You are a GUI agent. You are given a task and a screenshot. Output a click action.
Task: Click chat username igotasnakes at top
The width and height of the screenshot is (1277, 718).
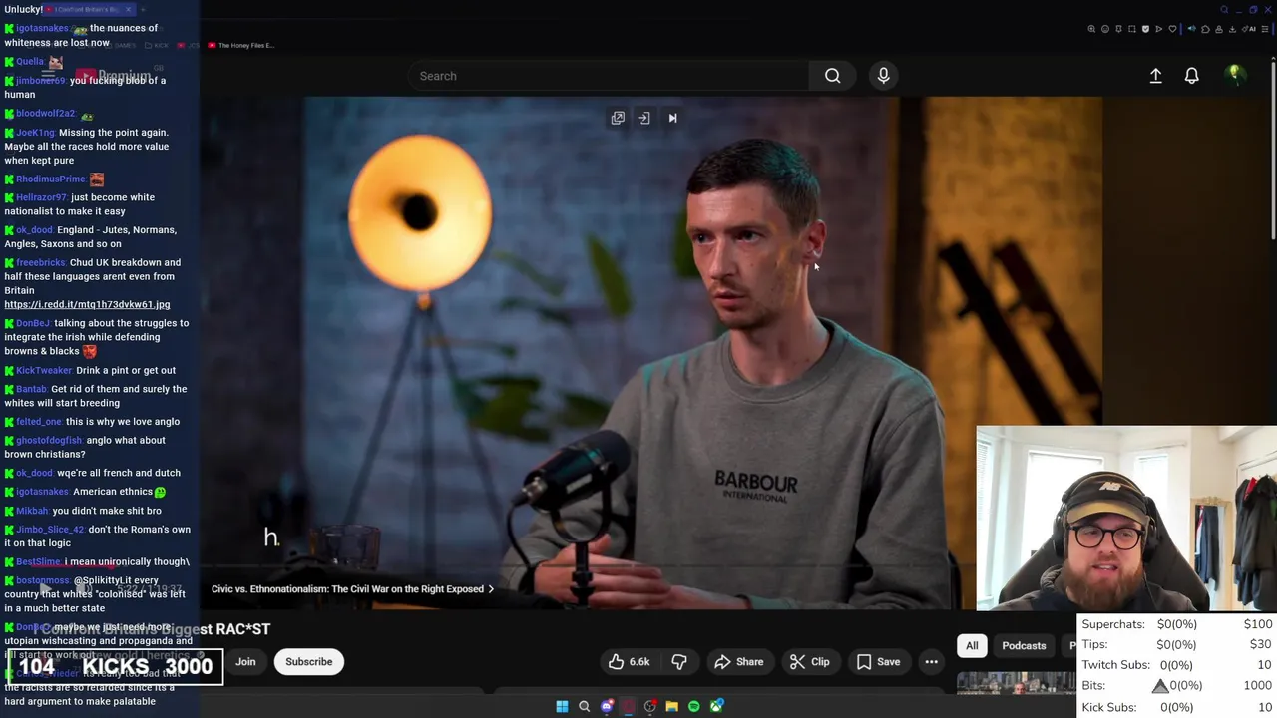(x=43, y=28)
